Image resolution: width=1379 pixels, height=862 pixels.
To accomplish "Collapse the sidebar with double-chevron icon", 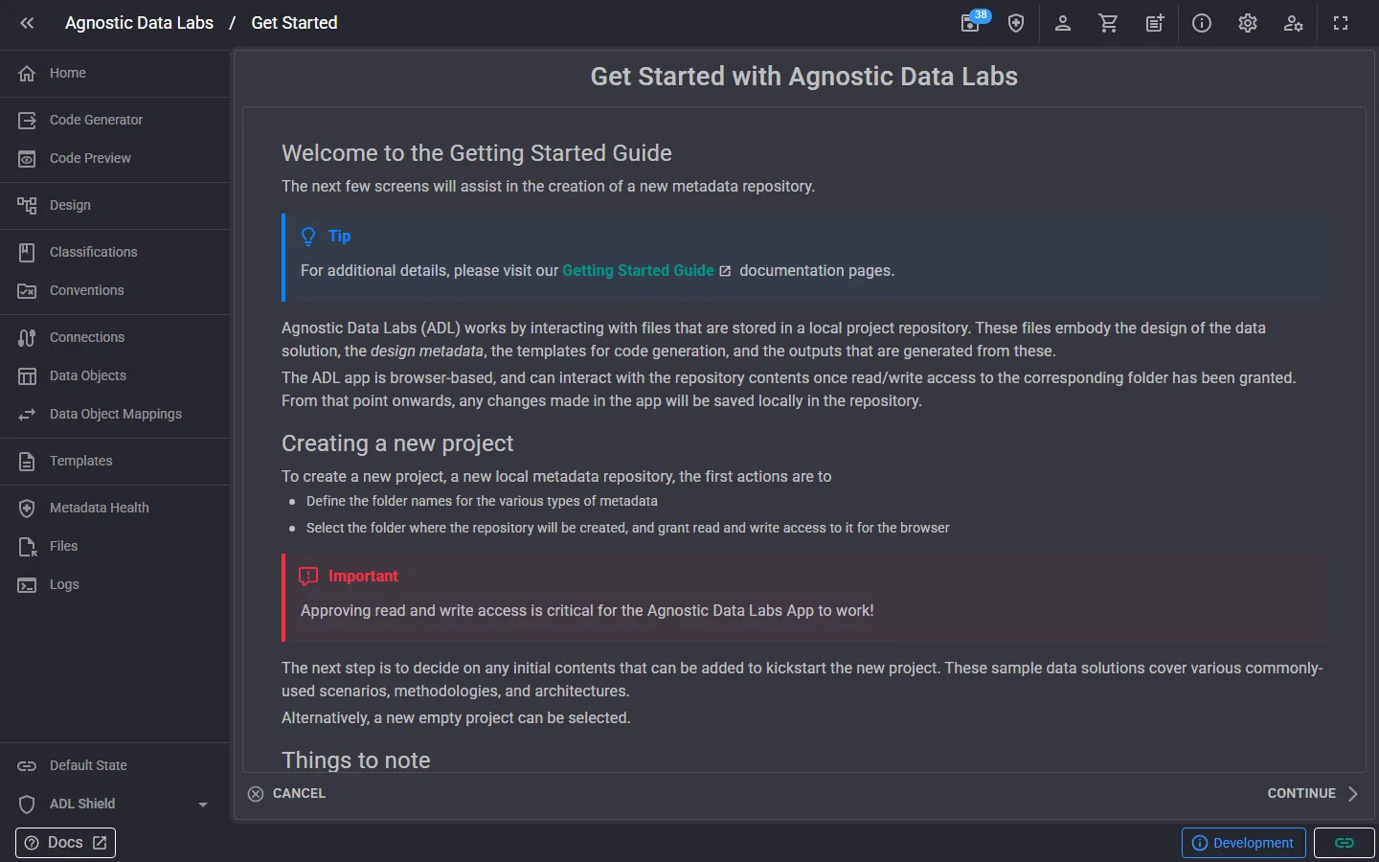I will [27, 23].
